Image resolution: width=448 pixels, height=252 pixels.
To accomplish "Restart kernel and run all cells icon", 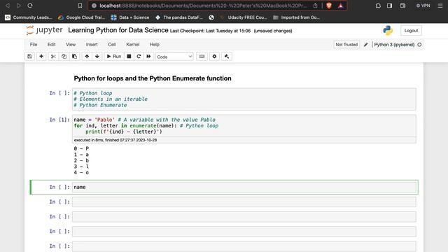I will (148, 57).
